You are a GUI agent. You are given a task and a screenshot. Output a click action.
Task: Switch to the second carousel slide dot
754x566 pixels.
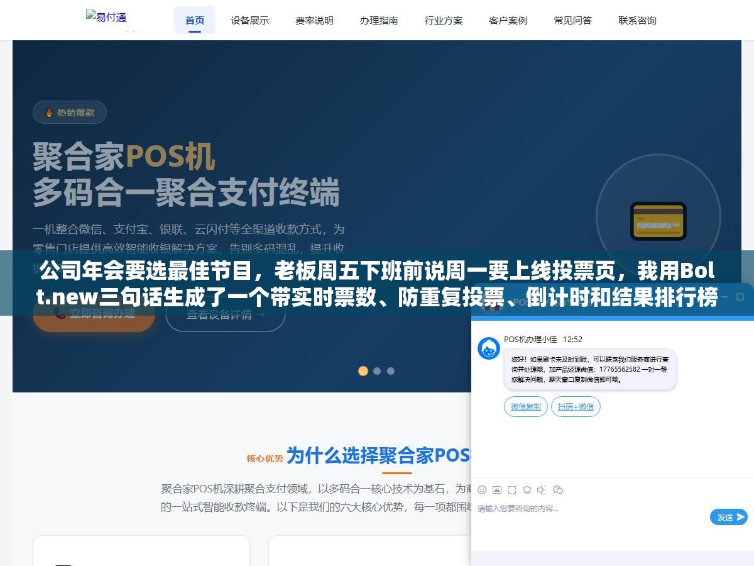click(377, 371)
